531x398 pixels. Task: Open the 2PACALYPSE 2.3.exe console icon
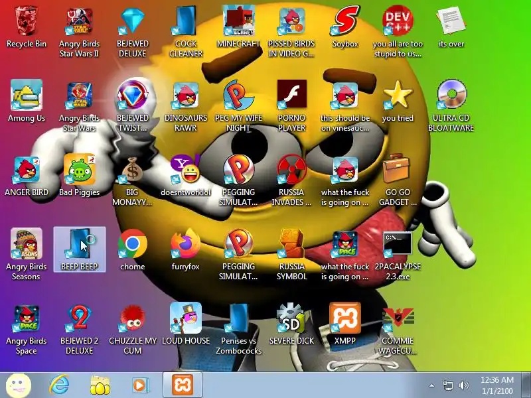(x=398, y=255)
